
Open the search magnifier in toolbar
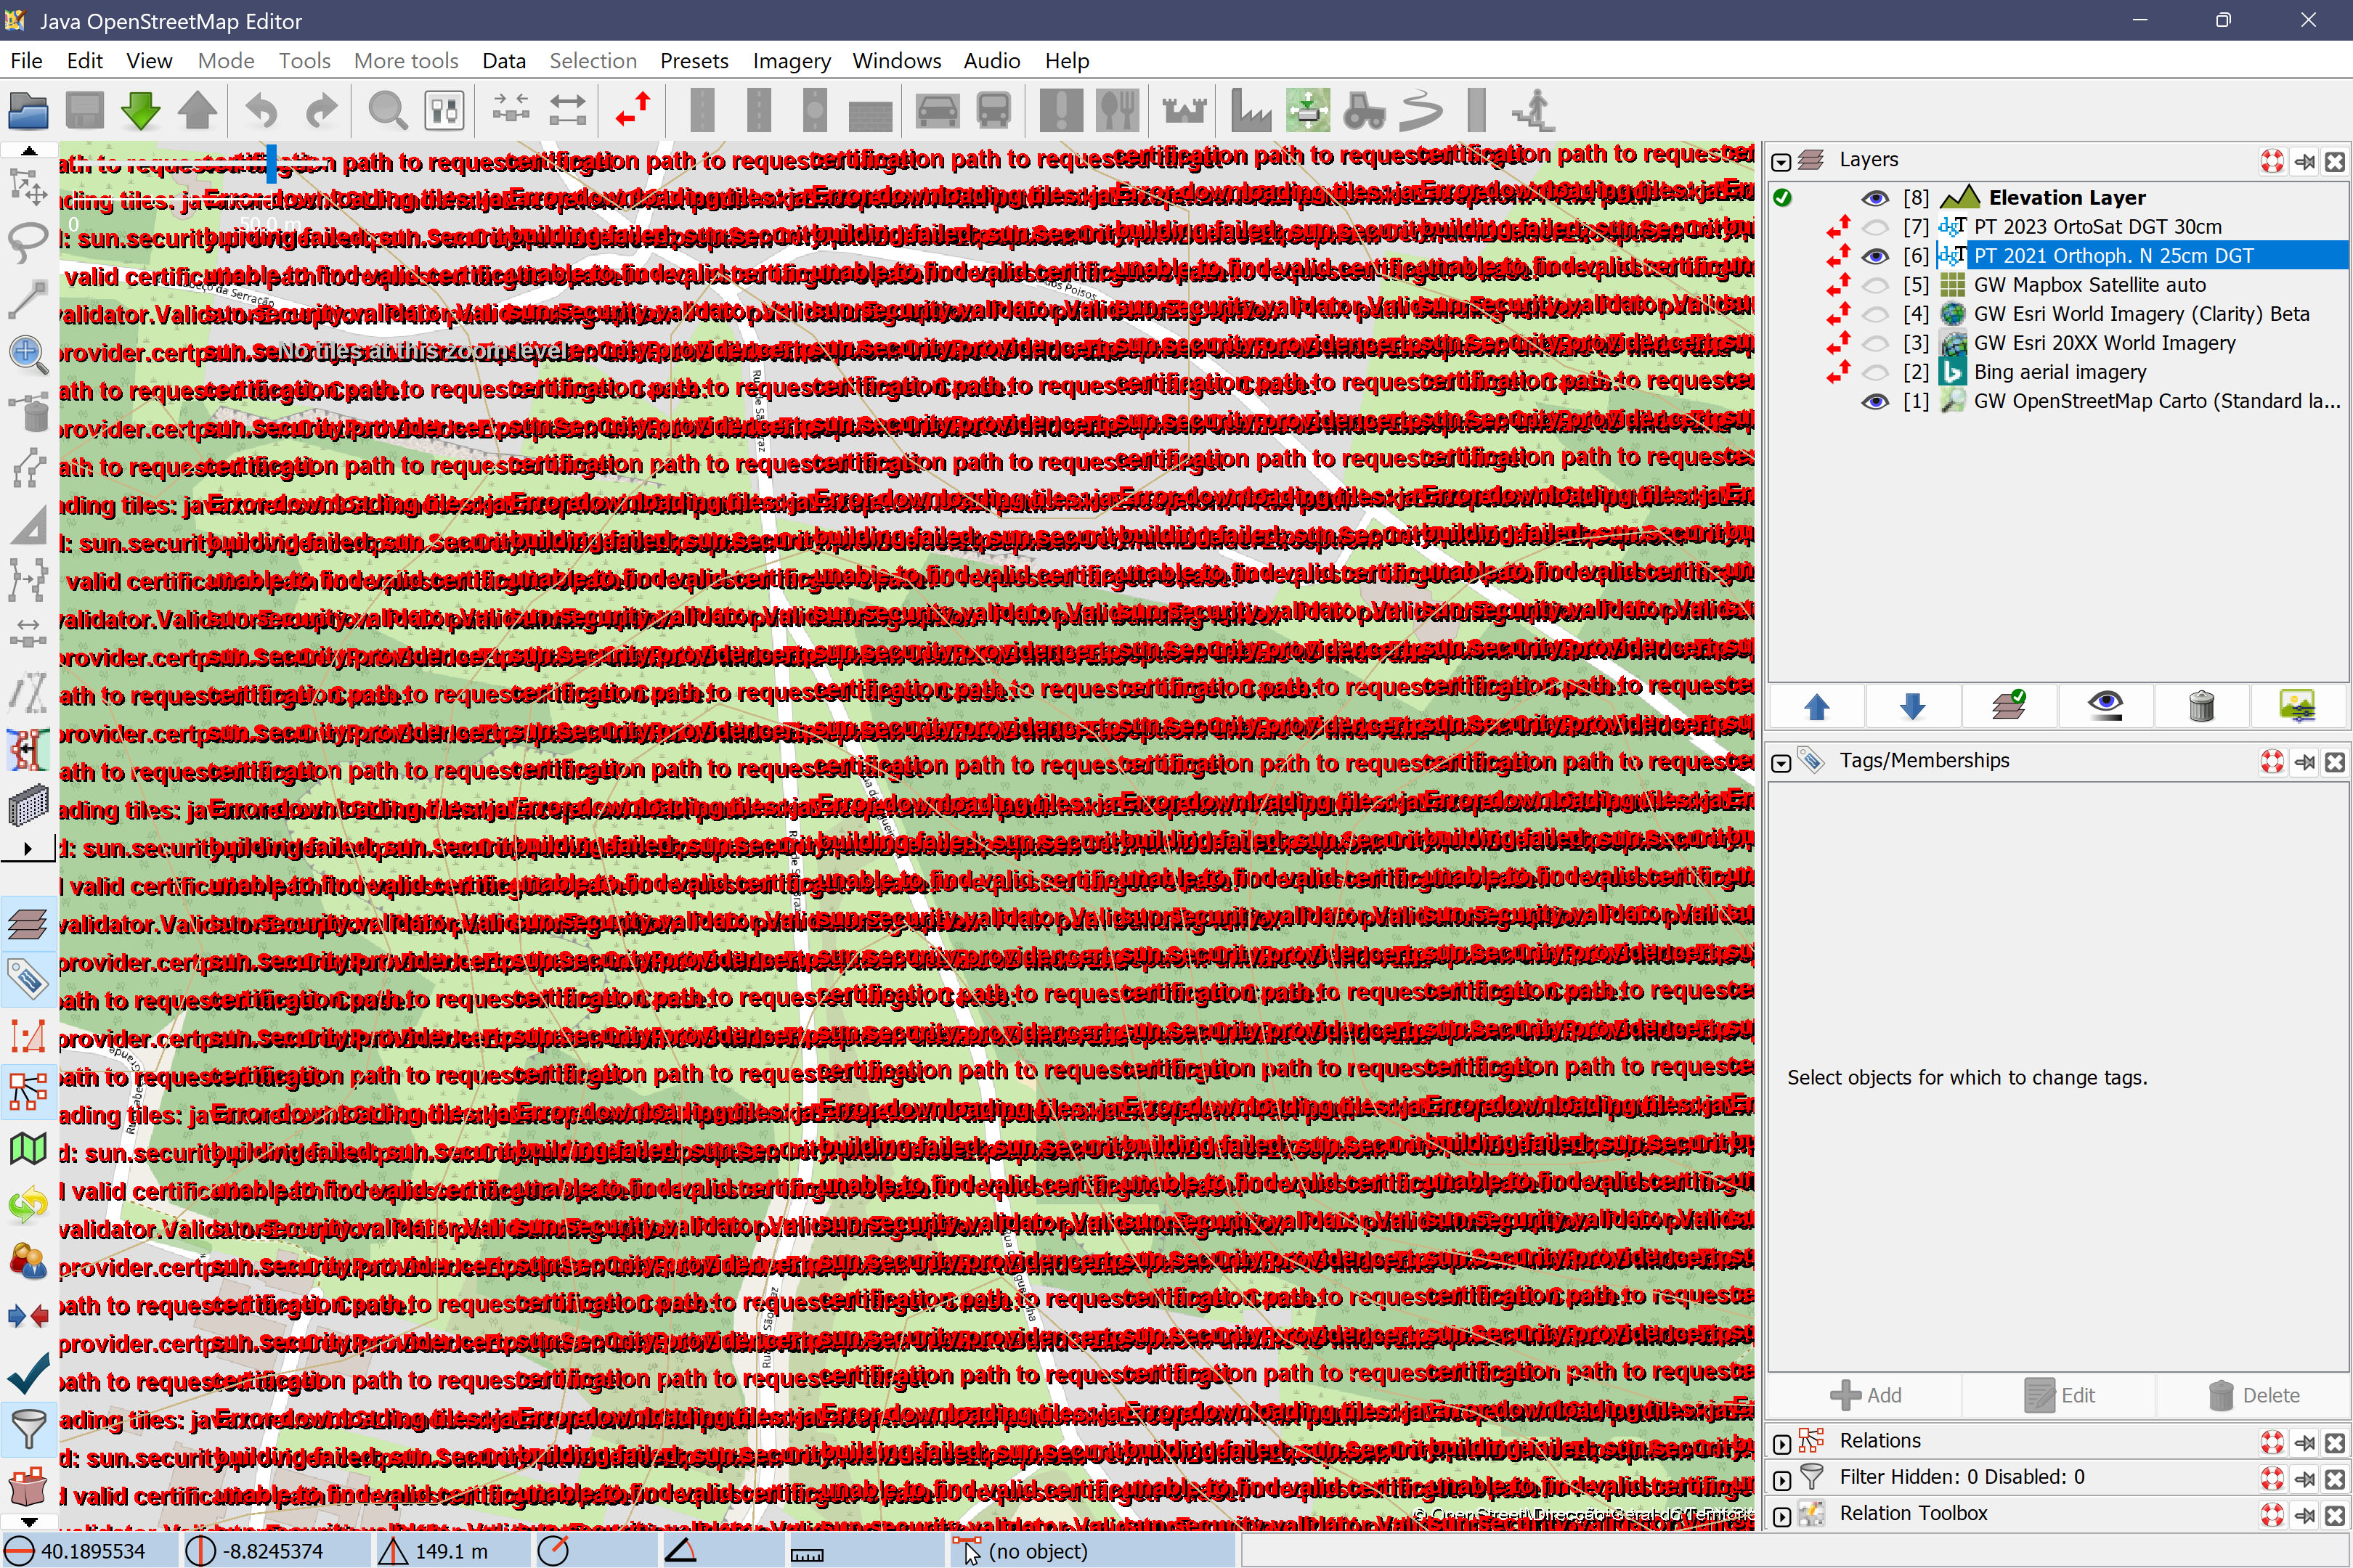pyautogui.click(x=387, y=110)
